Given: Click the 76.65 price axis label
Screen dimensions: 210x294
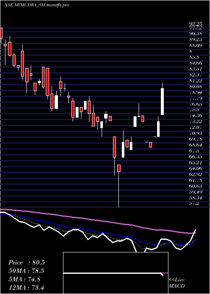Looking at the screenshot, I should (195, 104).
